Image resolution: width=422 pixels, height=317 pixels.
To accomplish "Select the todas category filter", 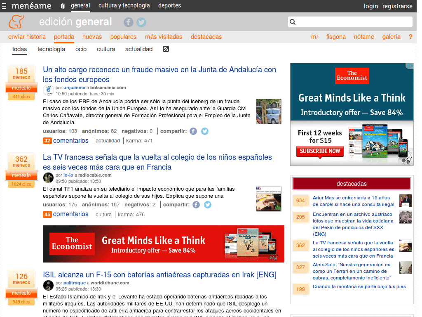I will coord(20,49).
